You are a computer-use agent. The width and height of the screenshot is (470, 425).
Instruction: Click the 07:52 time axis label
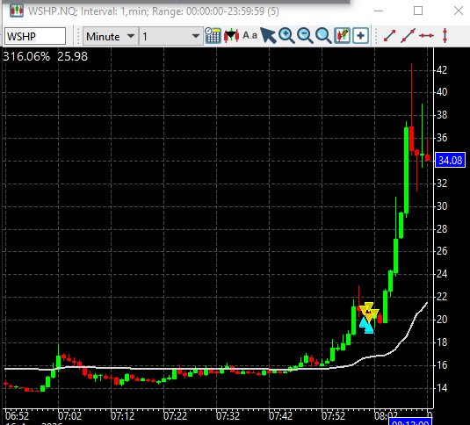point(333,416)
